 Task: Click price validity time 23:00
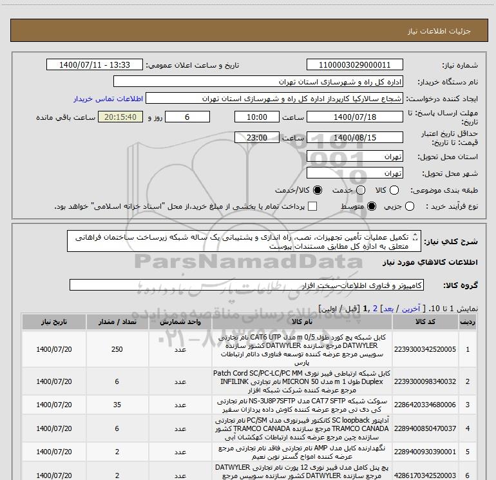(257, 137)
